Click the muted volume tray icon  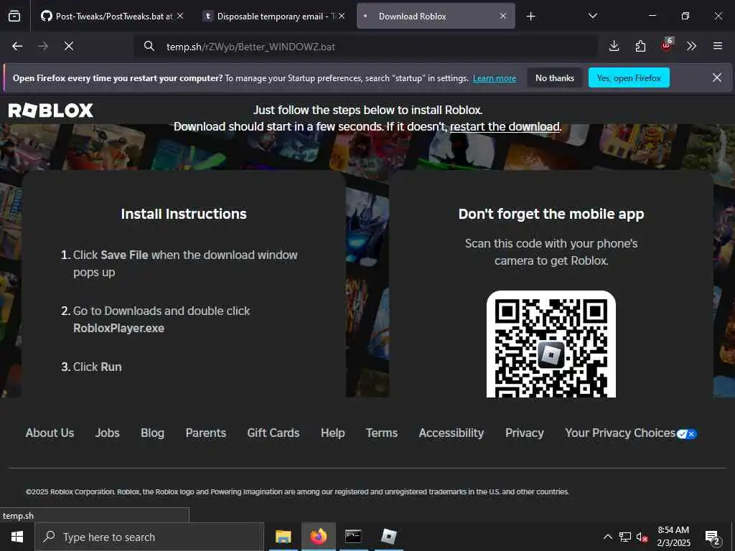coord(642,537)
